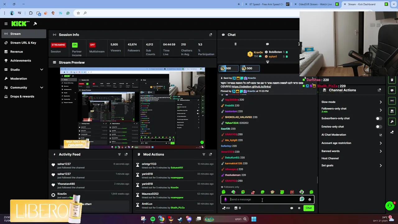398x224 pixels.
Task: Open the odedsvr.github.io link in pinned message
Action: click(x=251, y=87)
